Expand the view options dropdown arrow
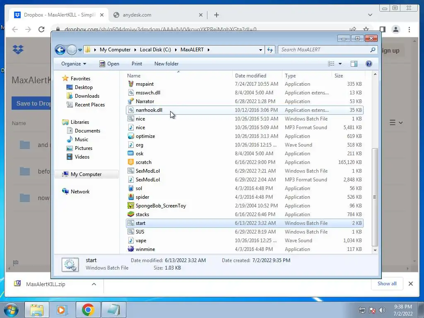The image size is (424, 318). 340,64
